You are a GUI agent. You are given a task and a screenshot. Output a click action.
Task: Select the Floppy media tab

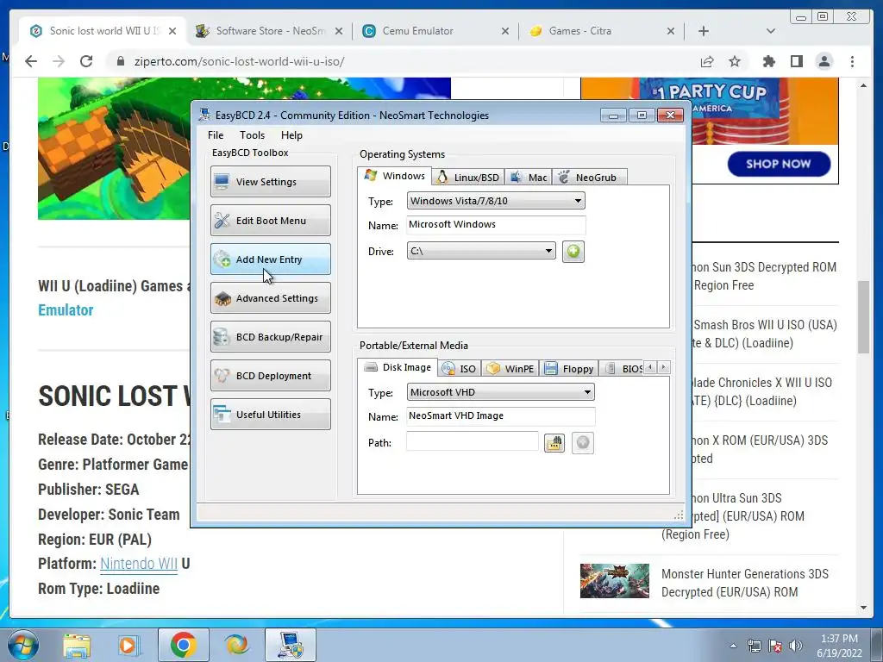tap(569, 369)
